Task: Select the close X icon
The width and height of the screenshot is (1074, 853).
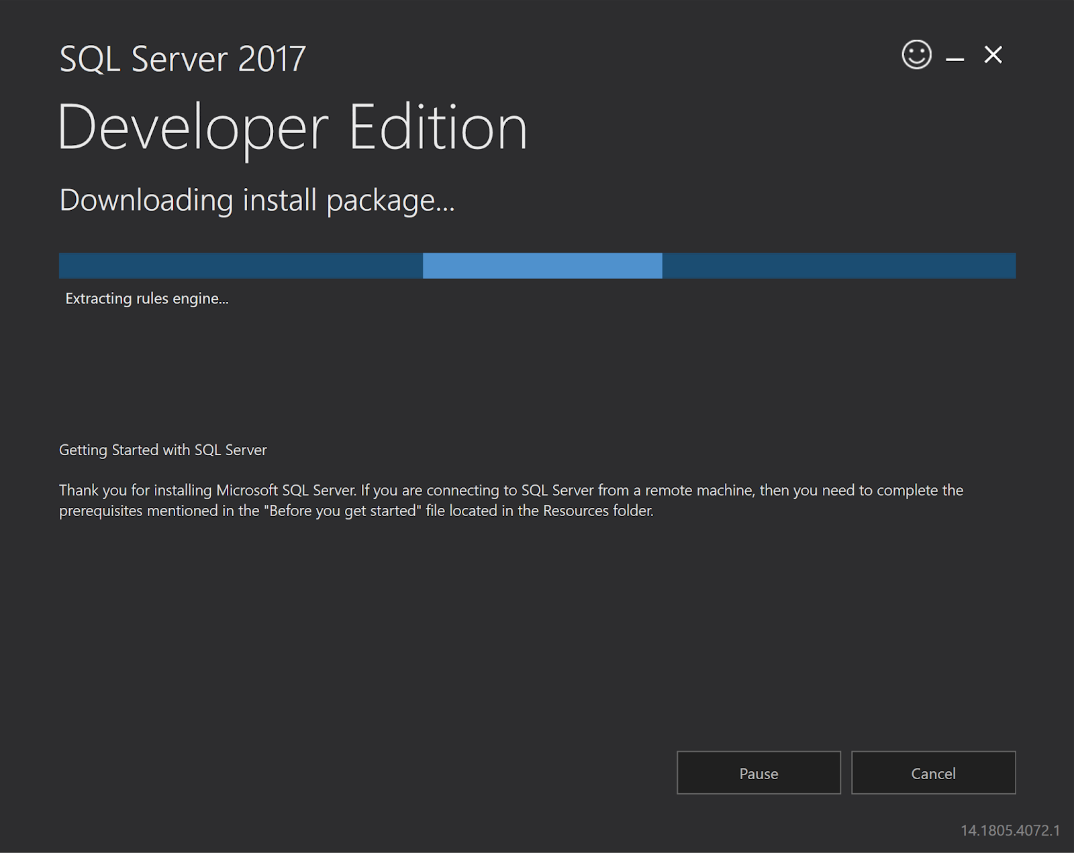Action: point(993,56)
